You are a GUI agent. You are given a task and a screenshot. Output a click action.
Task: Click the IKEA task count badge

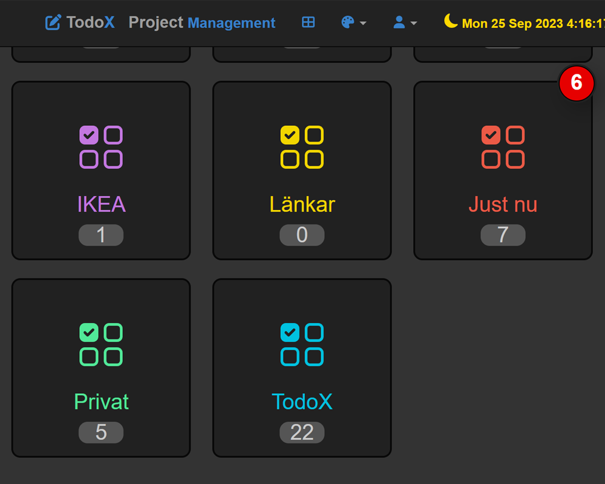[101, 235]
